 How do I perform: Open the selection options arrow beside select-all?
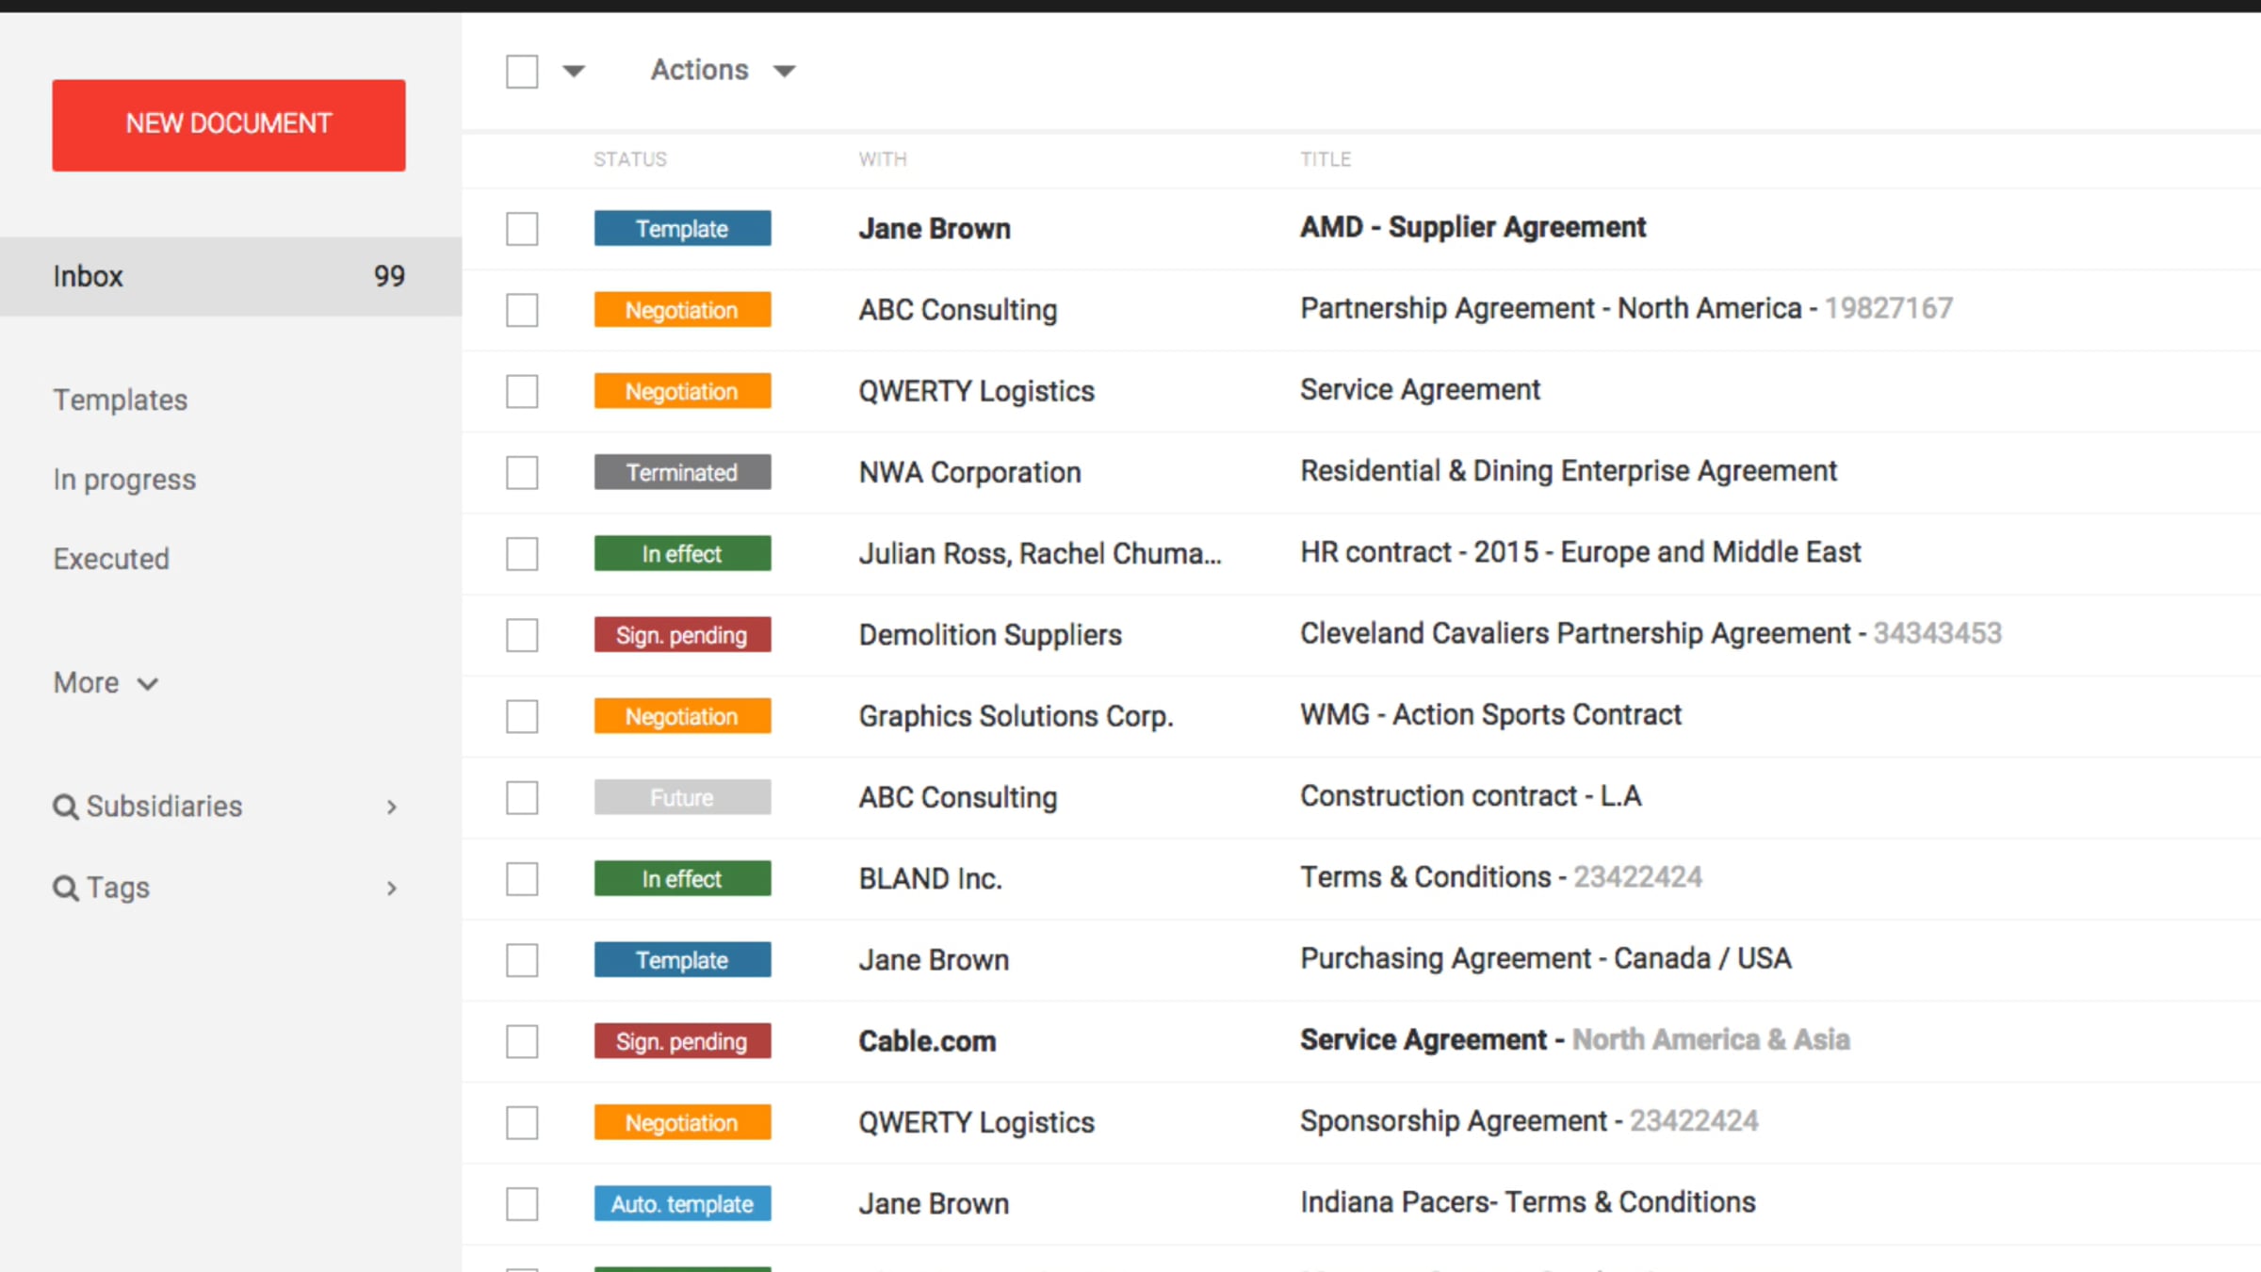574,72
